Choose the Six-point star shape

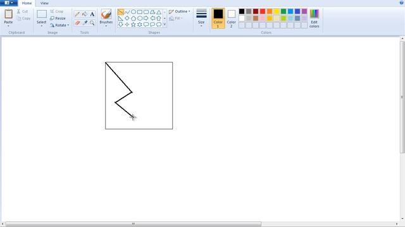[x=140, y=25]
